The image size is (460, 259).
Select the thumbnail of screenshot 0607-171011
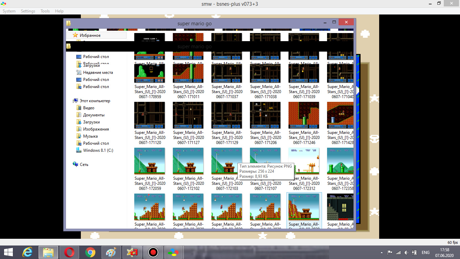point(188,73)
